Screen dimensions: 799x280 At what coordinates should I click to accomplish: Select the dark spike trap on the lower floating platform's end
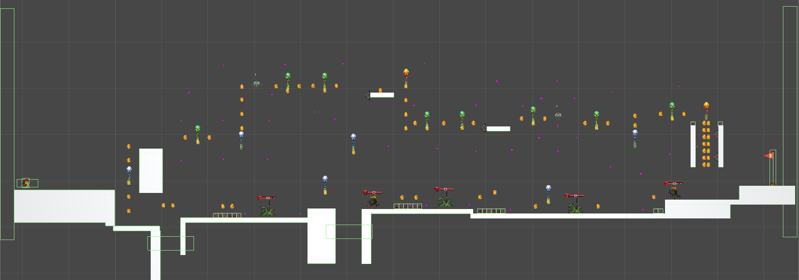pyautogui.click(x=484, y=128)
